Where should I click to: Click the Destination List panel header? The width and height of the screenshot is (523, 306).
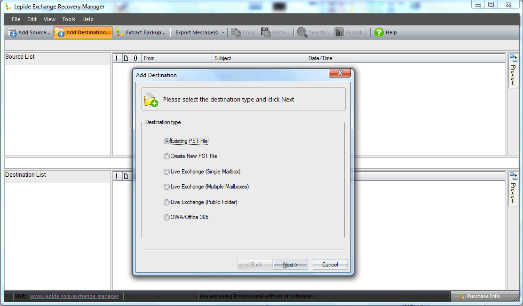(x=57, y=175)
